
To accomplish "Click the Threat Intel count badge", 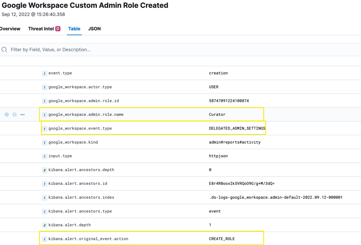I will click(x=58, y=29).
